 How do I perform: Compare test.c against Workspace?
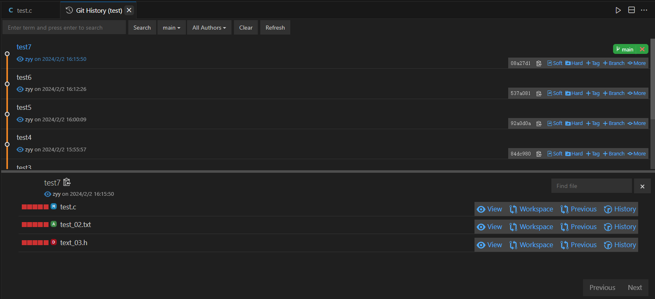(531, 209)
